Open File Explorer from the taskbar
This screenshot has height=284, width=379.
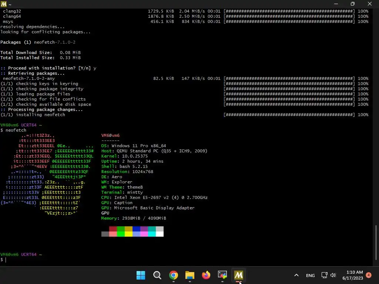pyautogui.click(x=190, y=275)
